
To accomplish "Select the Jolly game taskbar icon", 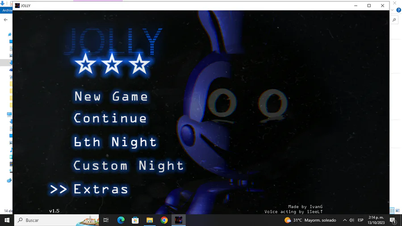I will click(x=178, y=220).
